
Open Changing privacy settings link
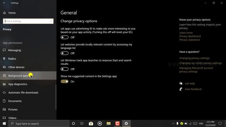pyautogui.click(x=194, y=58)
